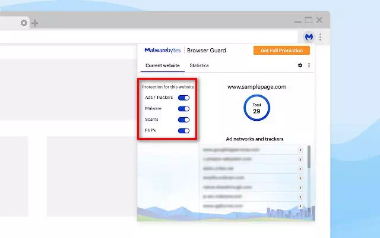Open Browser Guard more options menu
Image resolution: width=380 pixels, height=238 pixels.
(309, 65)
